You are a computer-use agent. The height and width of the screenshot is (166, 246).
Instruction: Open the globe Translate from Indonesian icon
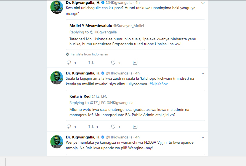67,54
